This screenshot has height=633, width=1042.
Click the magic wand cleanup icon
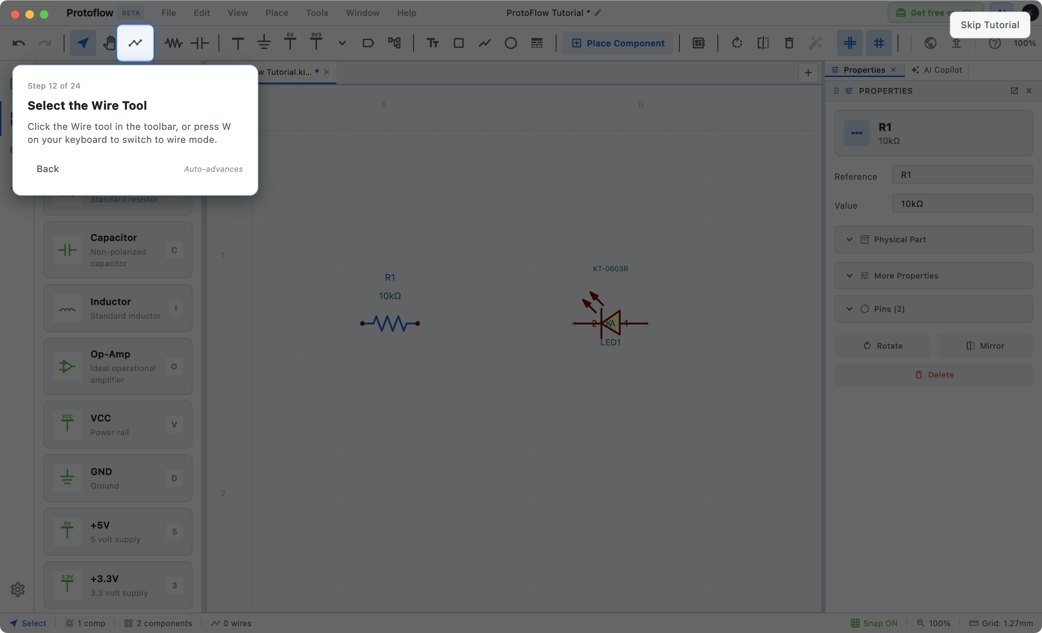tap(816, 43)
